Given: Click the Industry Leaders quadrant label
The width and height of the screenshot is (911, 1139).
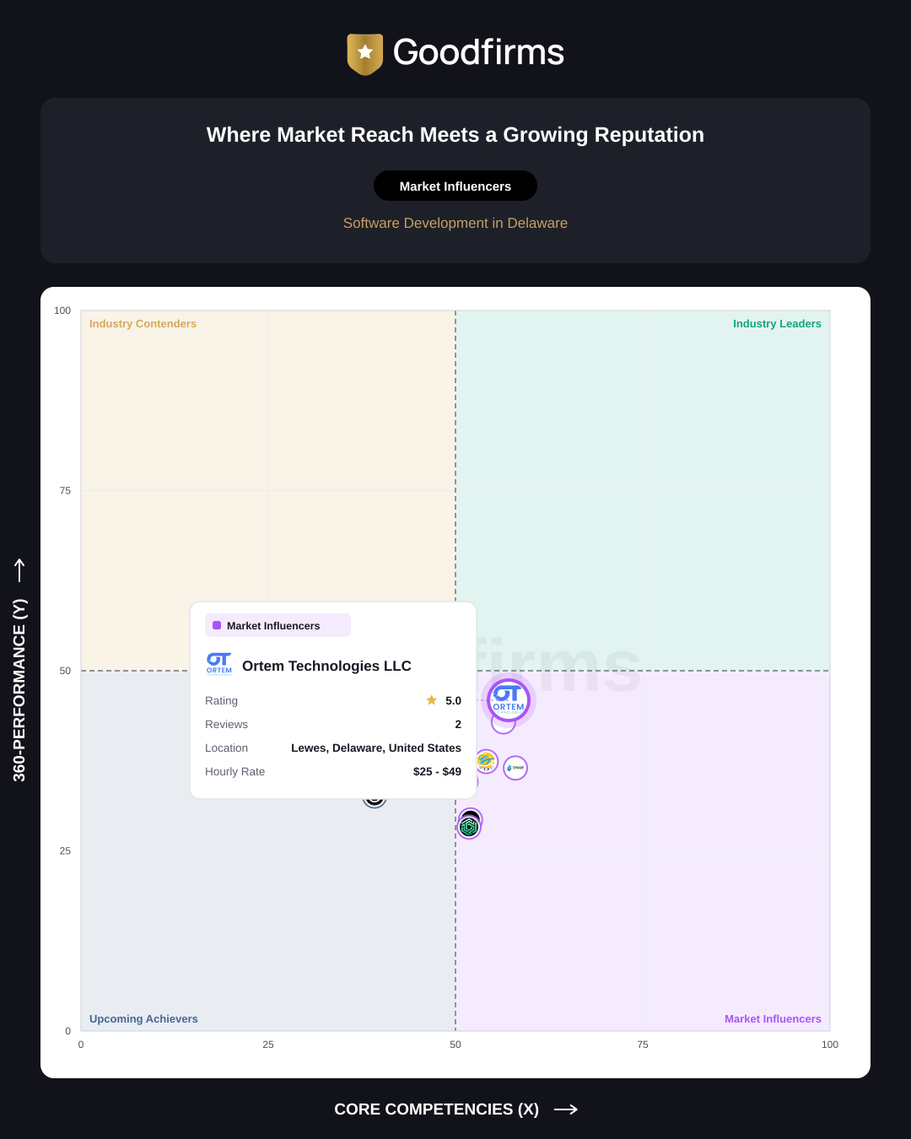Looking at the screenshot, I should pyautogui.click(x=777, y=324).
